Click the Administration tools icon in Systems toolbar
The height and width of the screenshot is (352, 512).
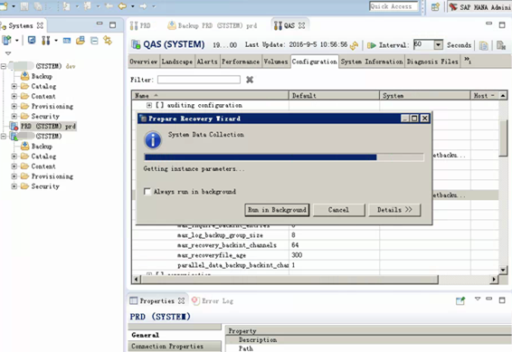point(46,40)
